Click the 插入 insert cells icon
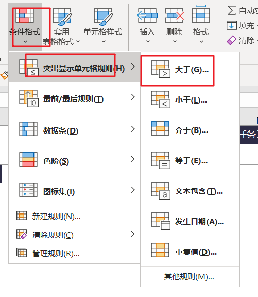 point(147,15)
